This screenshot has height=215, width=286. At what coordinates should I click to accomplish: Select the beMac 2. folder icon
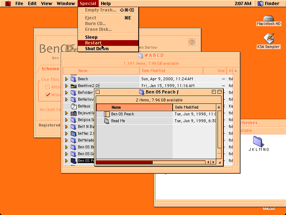(73, 134)
